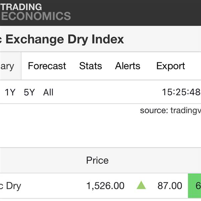Click the Trading Economics logo
Viewport: 201px width, 201px height.
click(36, 12)
